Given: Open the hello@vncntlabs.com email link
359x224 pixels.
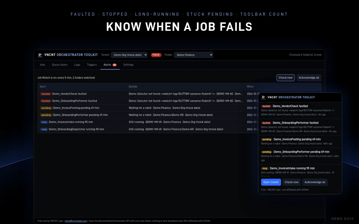Looking at the screenshot, I should click(76, 221).
